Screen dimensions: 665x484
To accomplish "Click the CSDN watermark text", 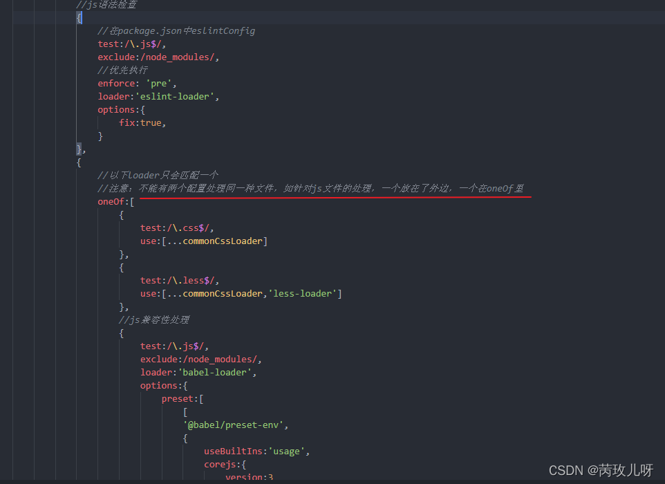I will [x=601, y=470].
